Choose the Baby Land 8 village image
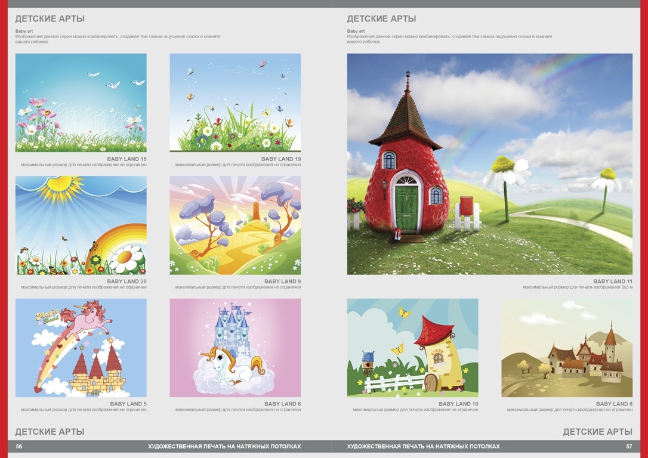The image size is (648, 458). point(567,348)
